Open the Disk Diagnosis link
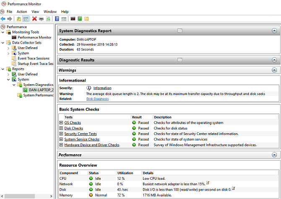Screen dimensions: 281x199 (97, 99)
